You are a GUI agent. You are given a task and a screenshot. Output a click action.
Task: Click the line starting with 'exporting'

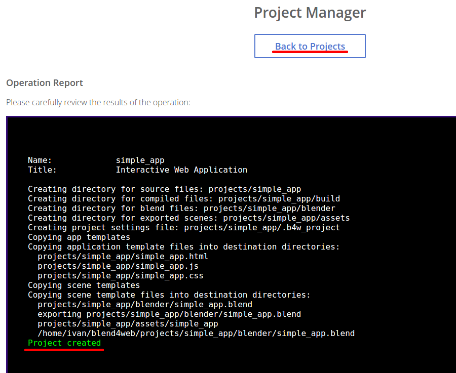click(x=169, y=314)
